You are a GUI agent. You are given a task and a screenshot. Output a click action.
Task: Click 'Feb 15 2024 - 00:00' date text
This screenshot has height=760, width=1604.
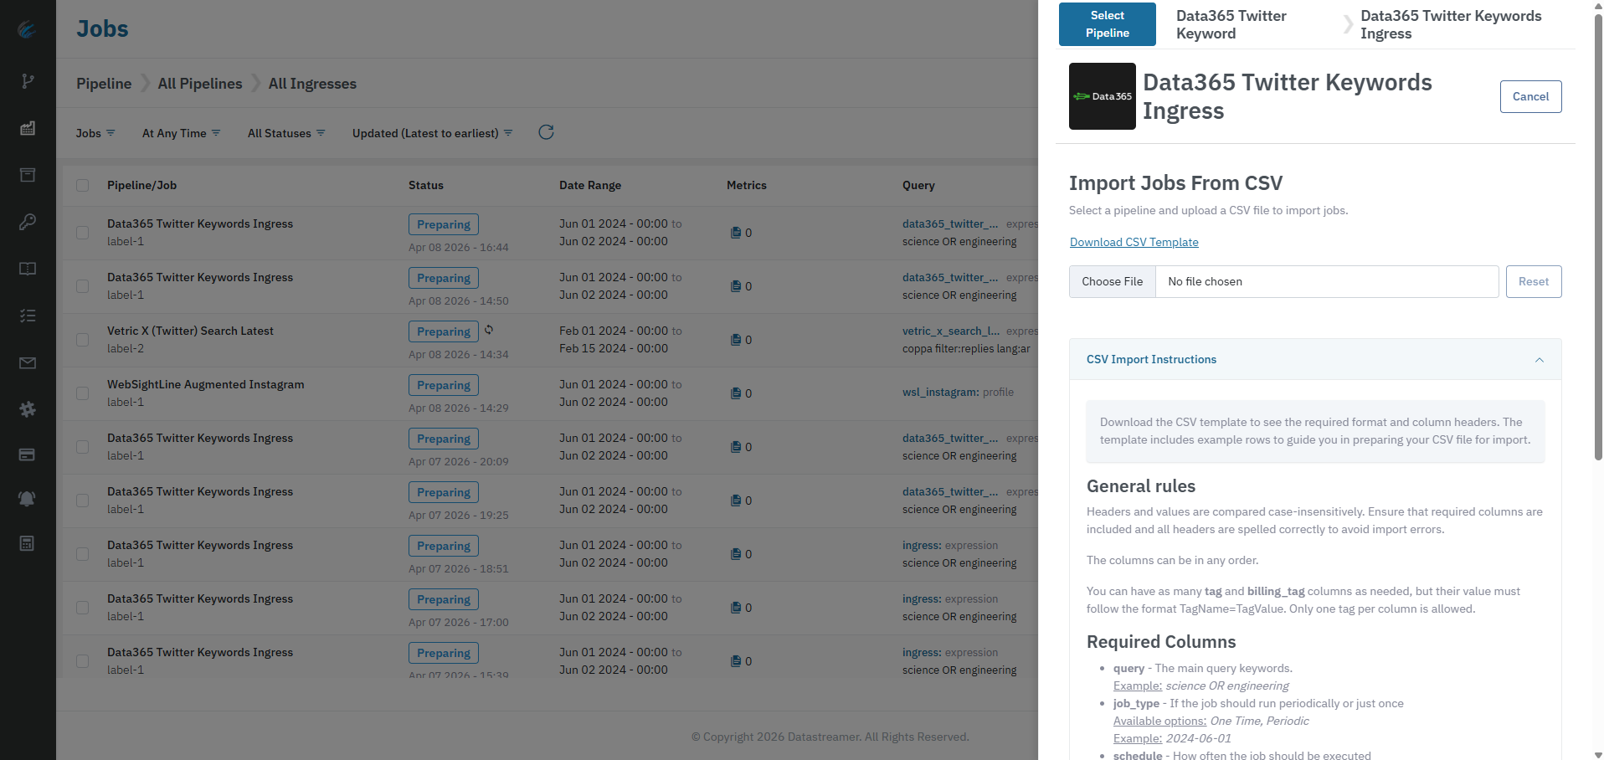[x=614, y=348]
